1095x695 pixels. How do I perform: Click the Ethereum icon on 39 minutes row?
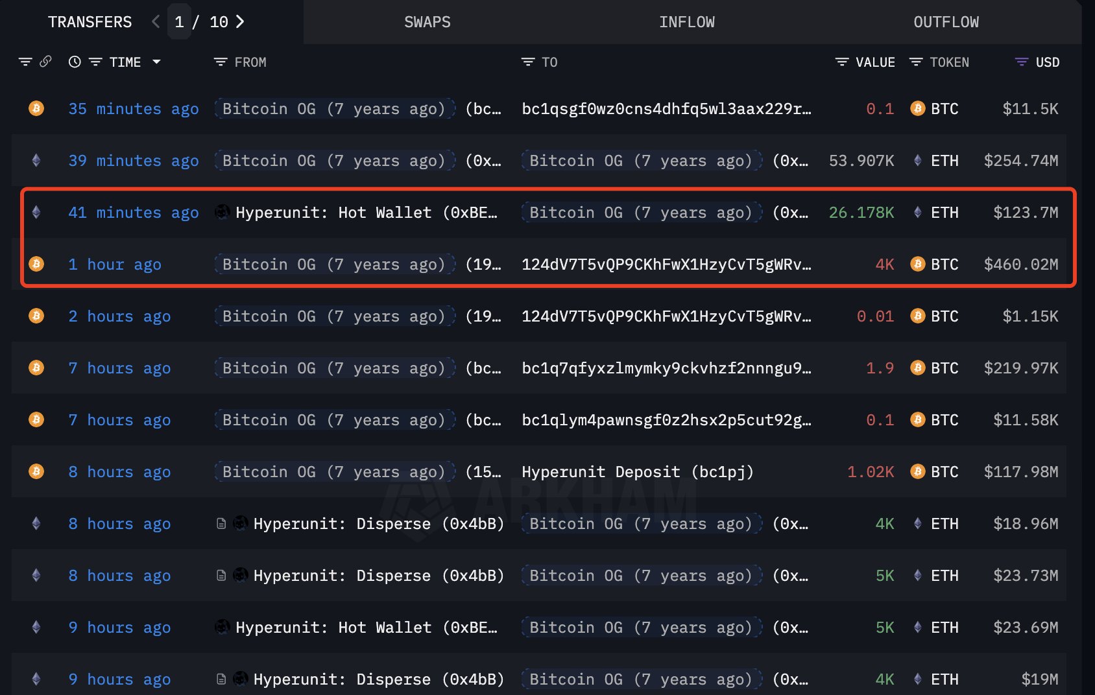[x=36, y=160]
